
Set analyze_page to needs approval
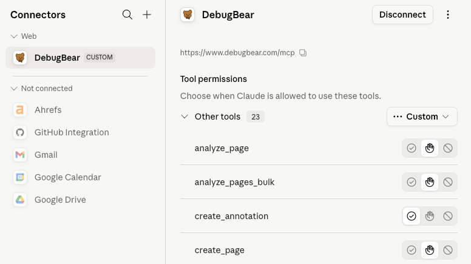(x=430, y=148)
